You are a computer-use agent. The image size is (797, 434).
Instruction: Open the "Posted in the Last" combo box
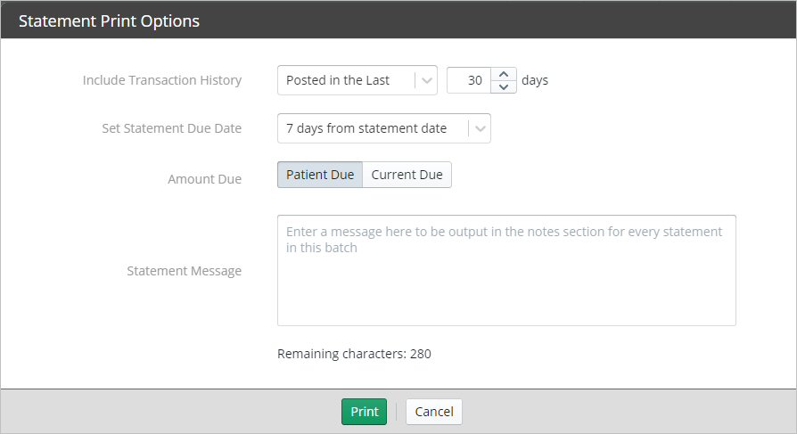coord(347,80)
